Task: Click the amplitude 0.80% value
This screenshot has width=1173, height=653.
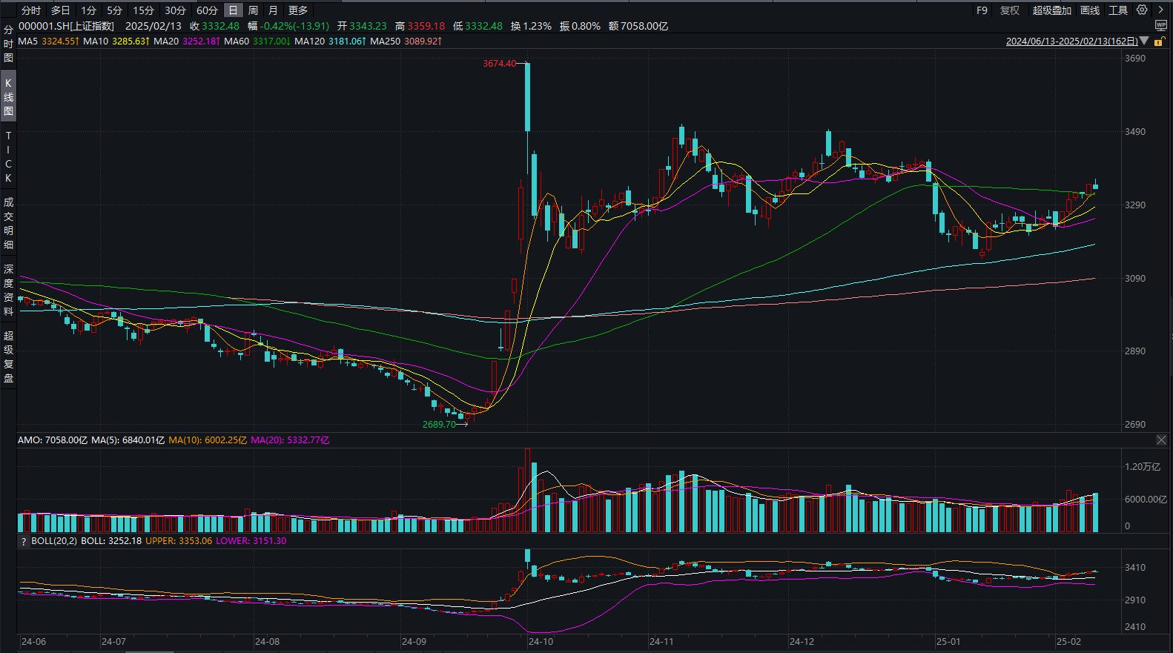Action: [586, 26]
